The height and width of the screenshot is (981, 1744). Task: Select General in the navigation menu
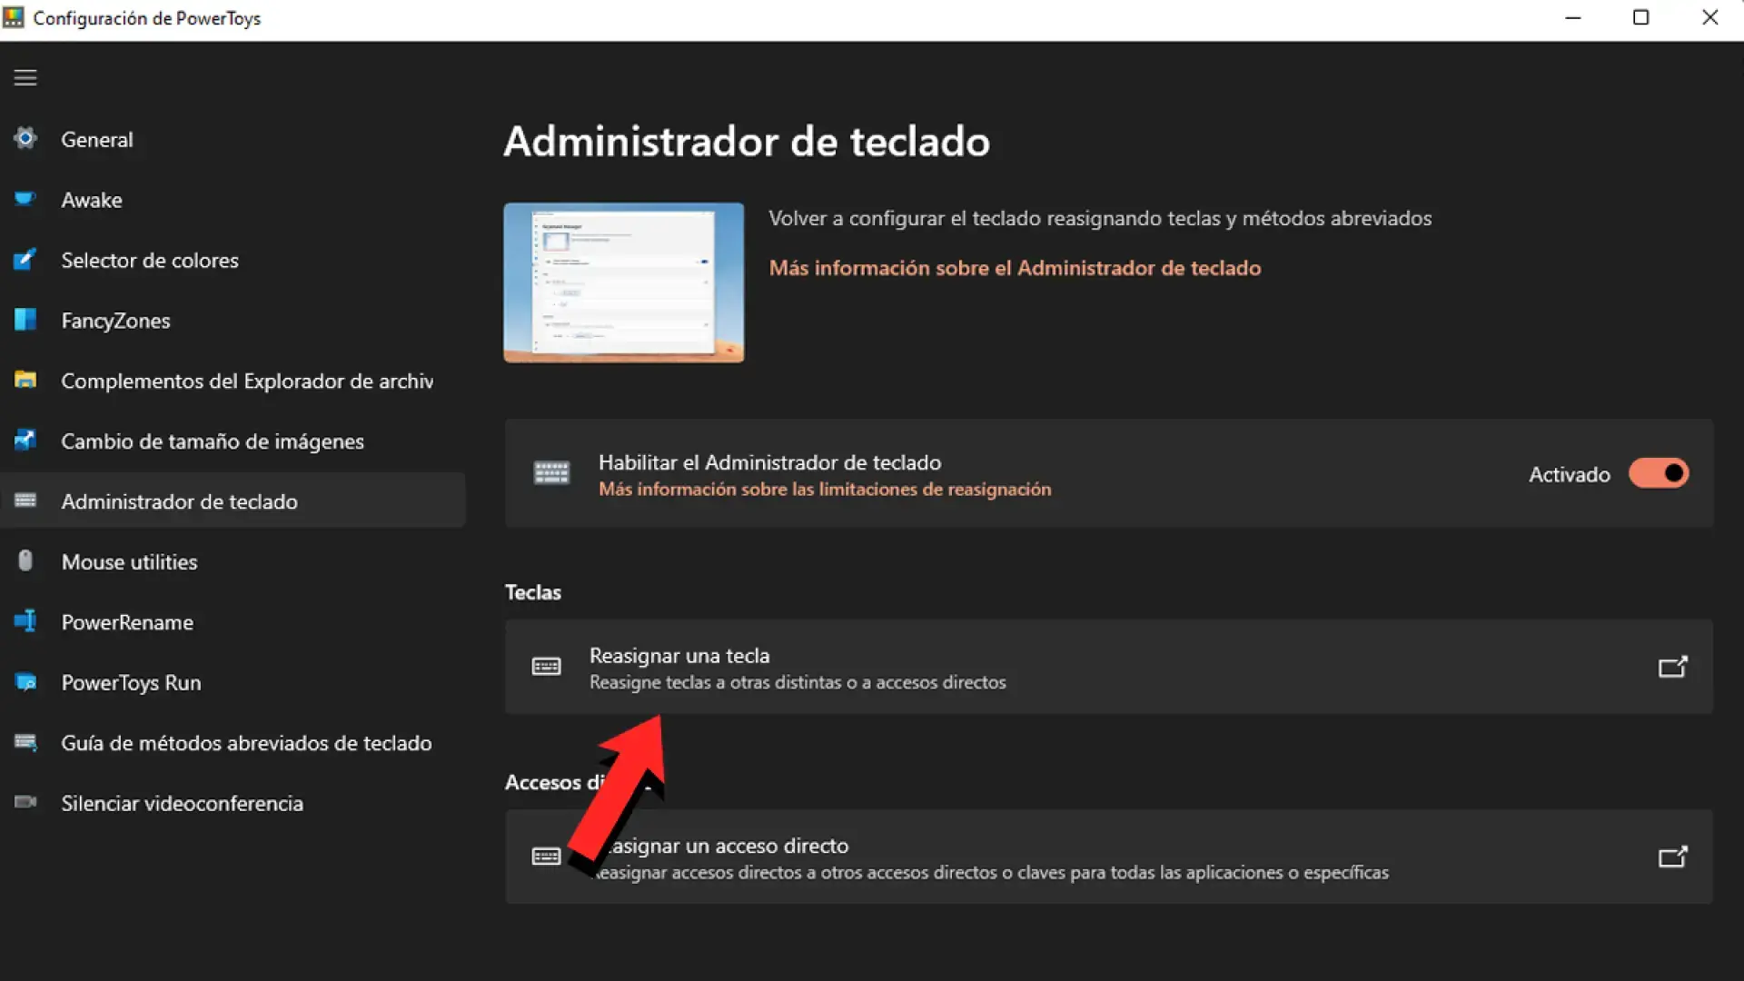96,139
